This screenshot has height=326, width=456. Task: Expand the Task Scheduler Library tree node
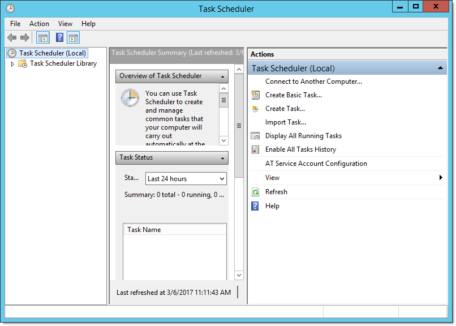click(12, 64)
